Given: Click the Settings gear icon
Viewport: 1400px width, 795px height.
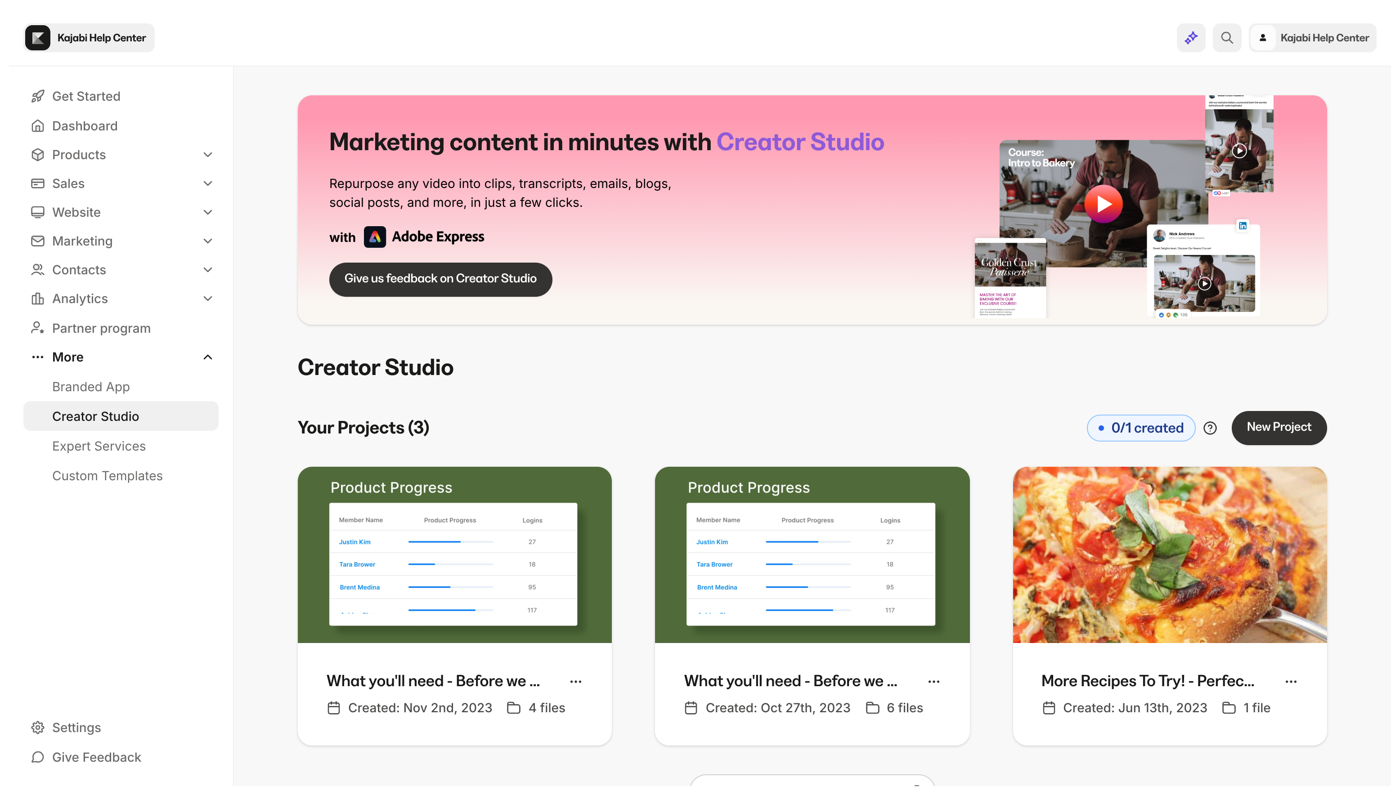Looking at the screenshot, I should 38,727.
